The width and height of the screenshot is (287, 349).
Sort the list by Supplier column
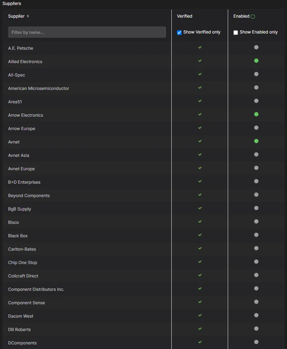tap(28, 16)
